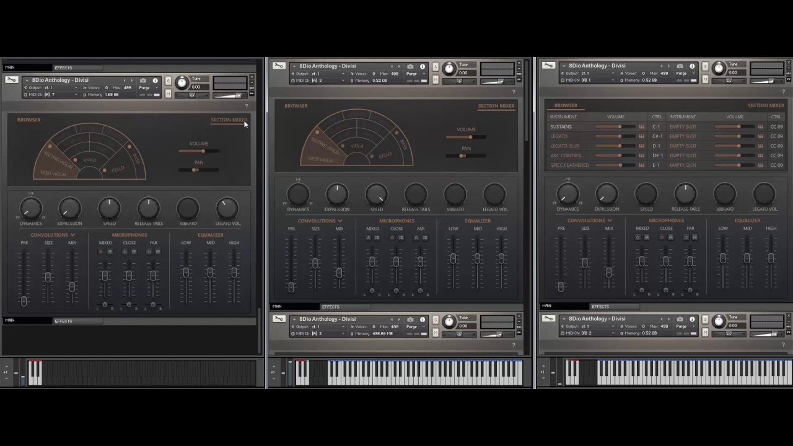Expand the Convolutions dropdown in the middle window
This screenshot has height=446, width=793.
click(320, 221)
